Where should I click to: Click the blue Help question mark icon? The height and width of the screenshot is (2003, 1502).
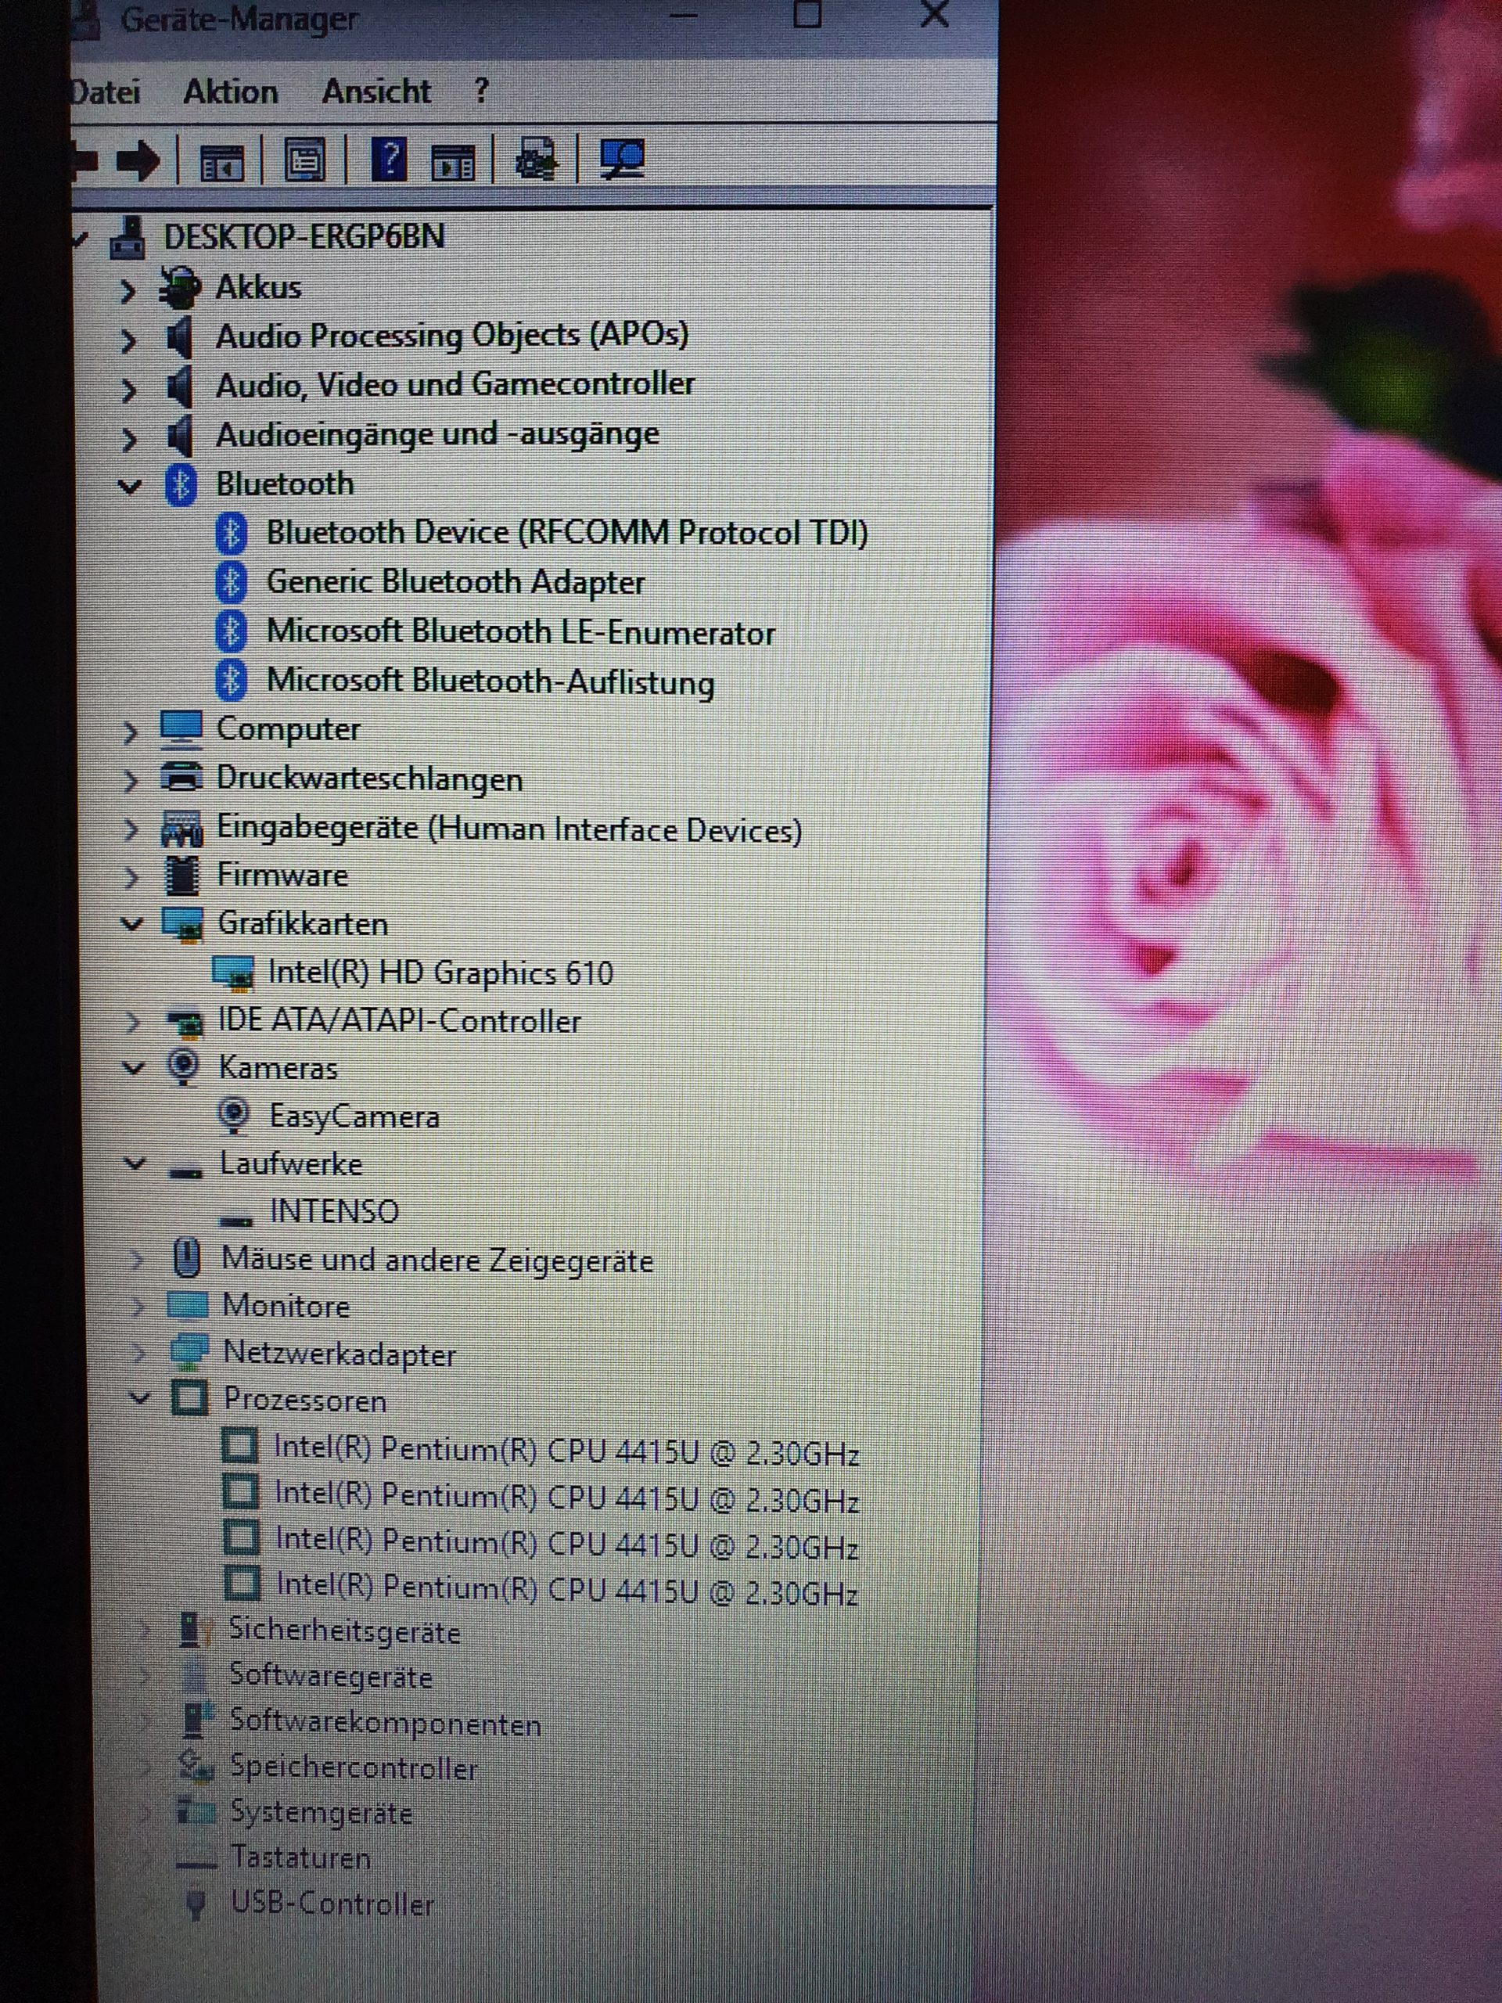click(x=390, y=160)
